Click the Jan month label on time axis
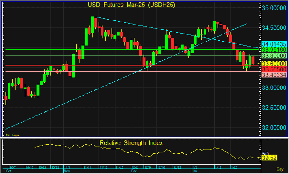289x174 pixels. pyautogui.click(x=194, y=171)
